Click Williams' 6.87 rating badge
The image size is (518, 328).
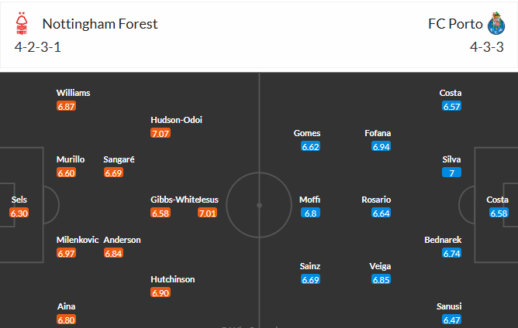click(66, 106)
